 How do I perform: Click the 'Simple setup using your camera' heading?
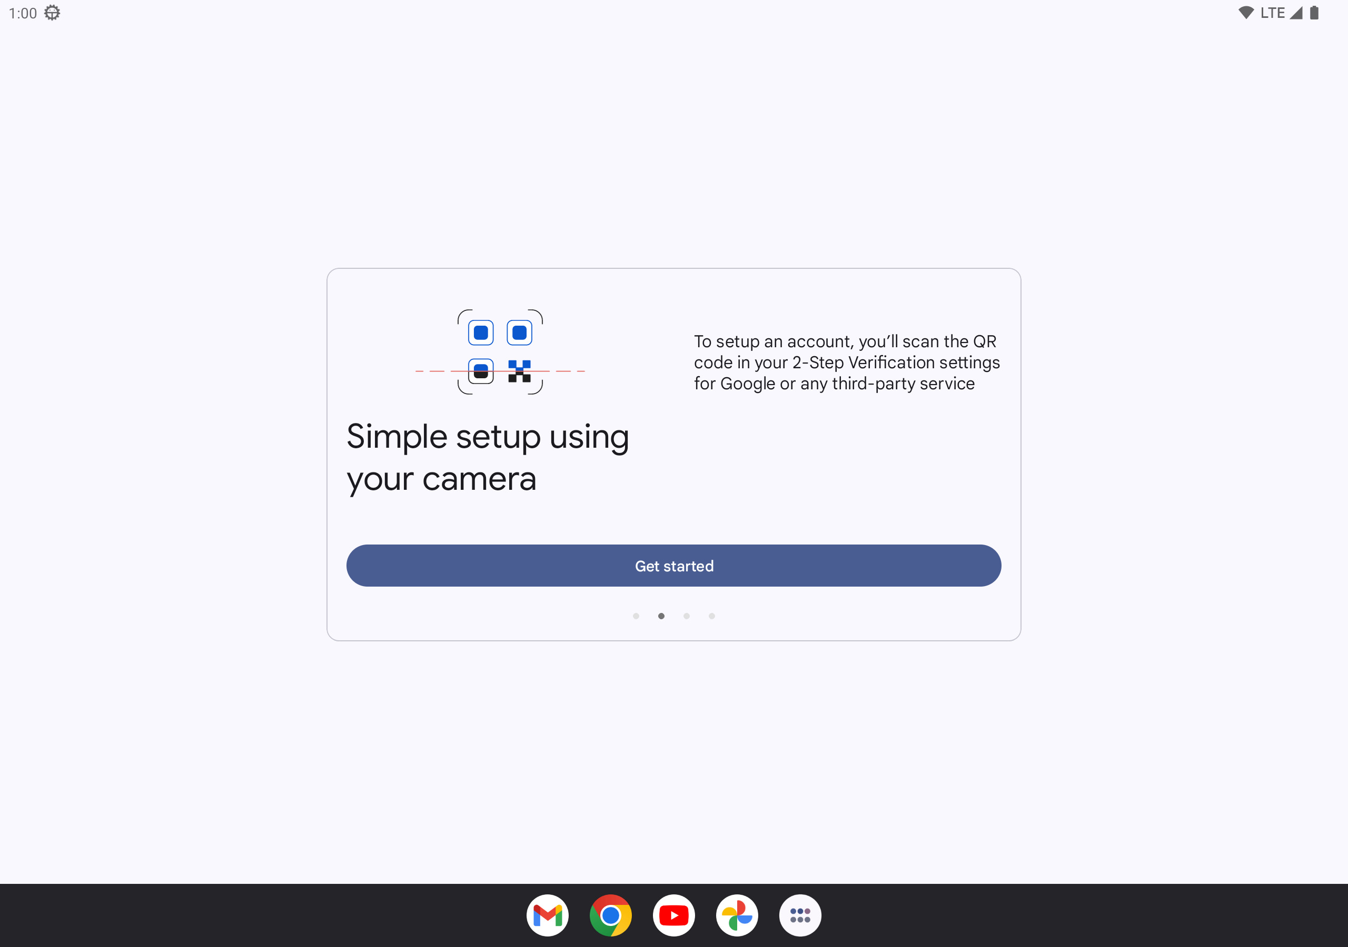pyautogui.click(x=487, y=458)
